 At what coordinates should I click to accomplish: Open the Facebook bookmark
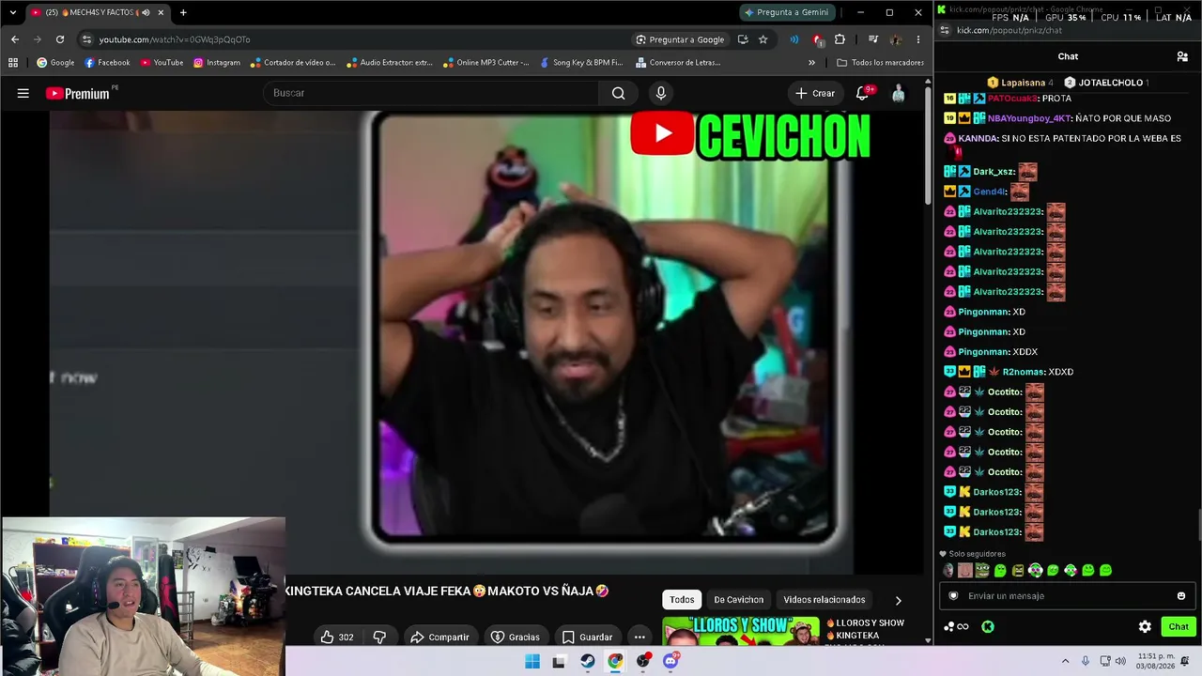click(107, 63)
